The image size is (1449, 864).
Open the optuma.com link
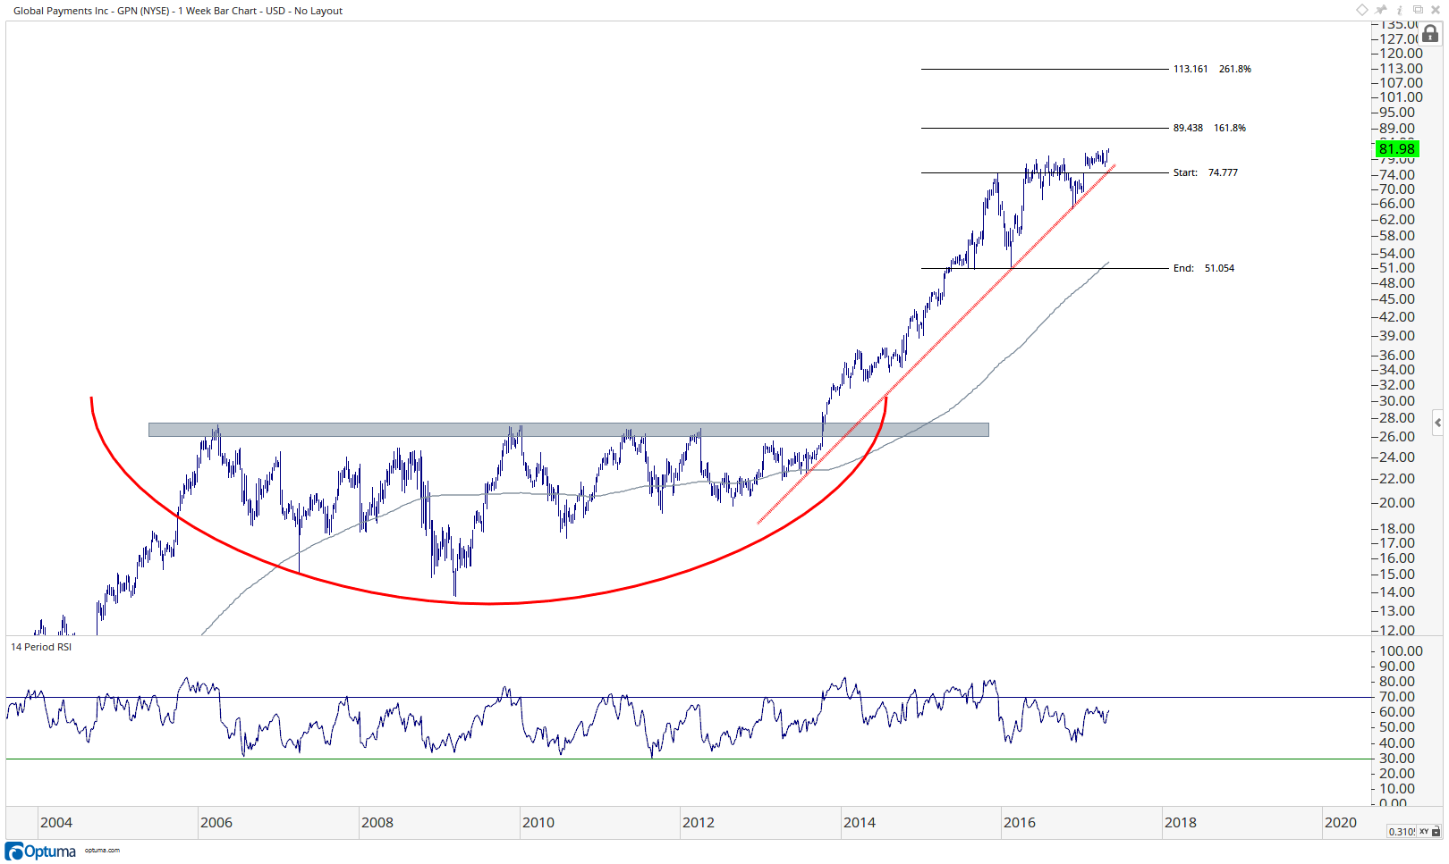coord(102,851)
